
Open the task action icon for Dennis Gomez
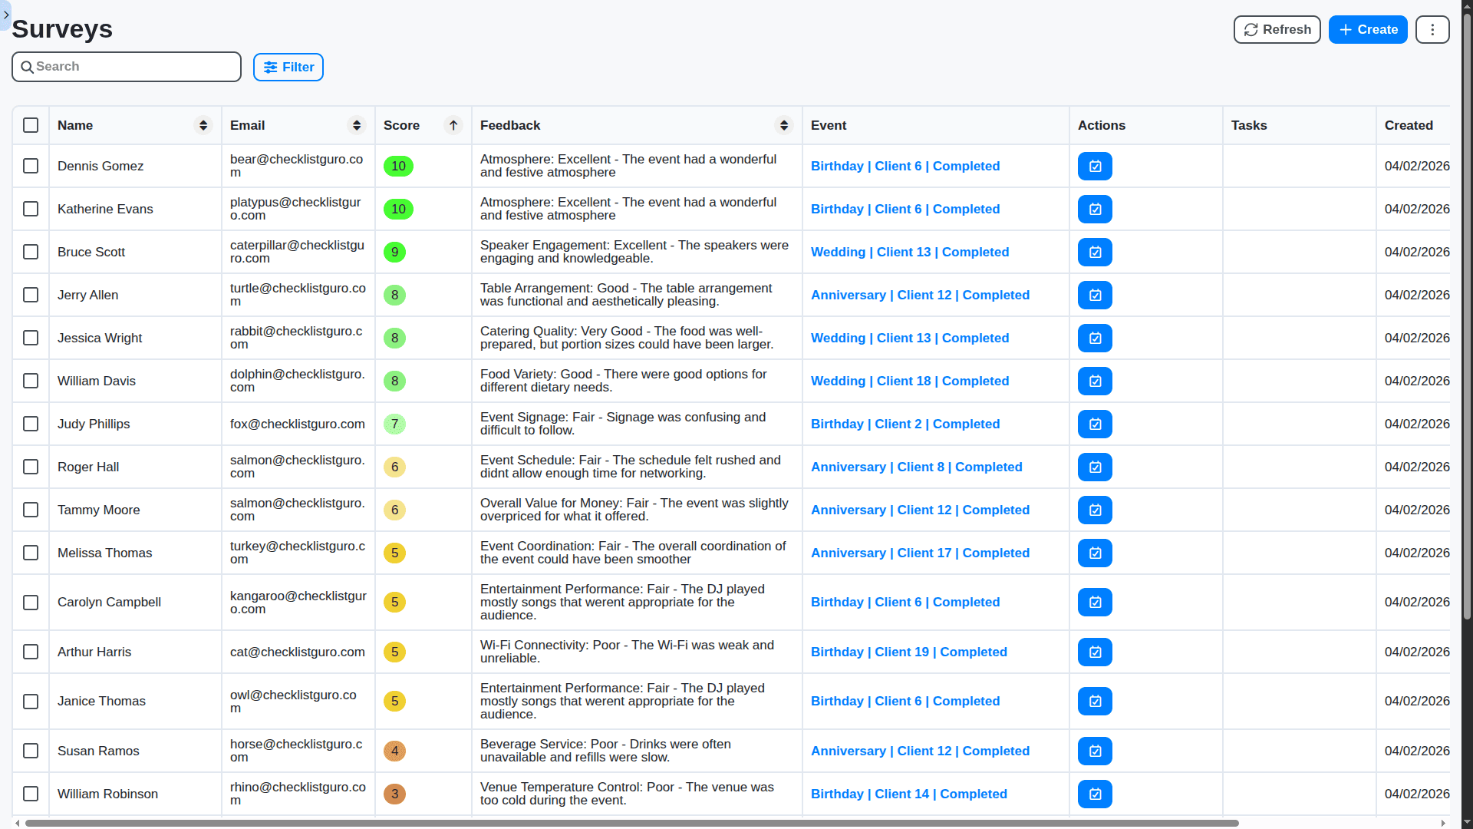(x=1095, y=166)
